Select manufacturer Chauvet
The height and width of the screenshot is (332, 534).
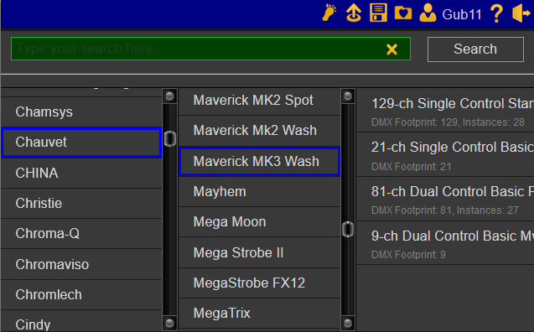(x=81, y=143)
